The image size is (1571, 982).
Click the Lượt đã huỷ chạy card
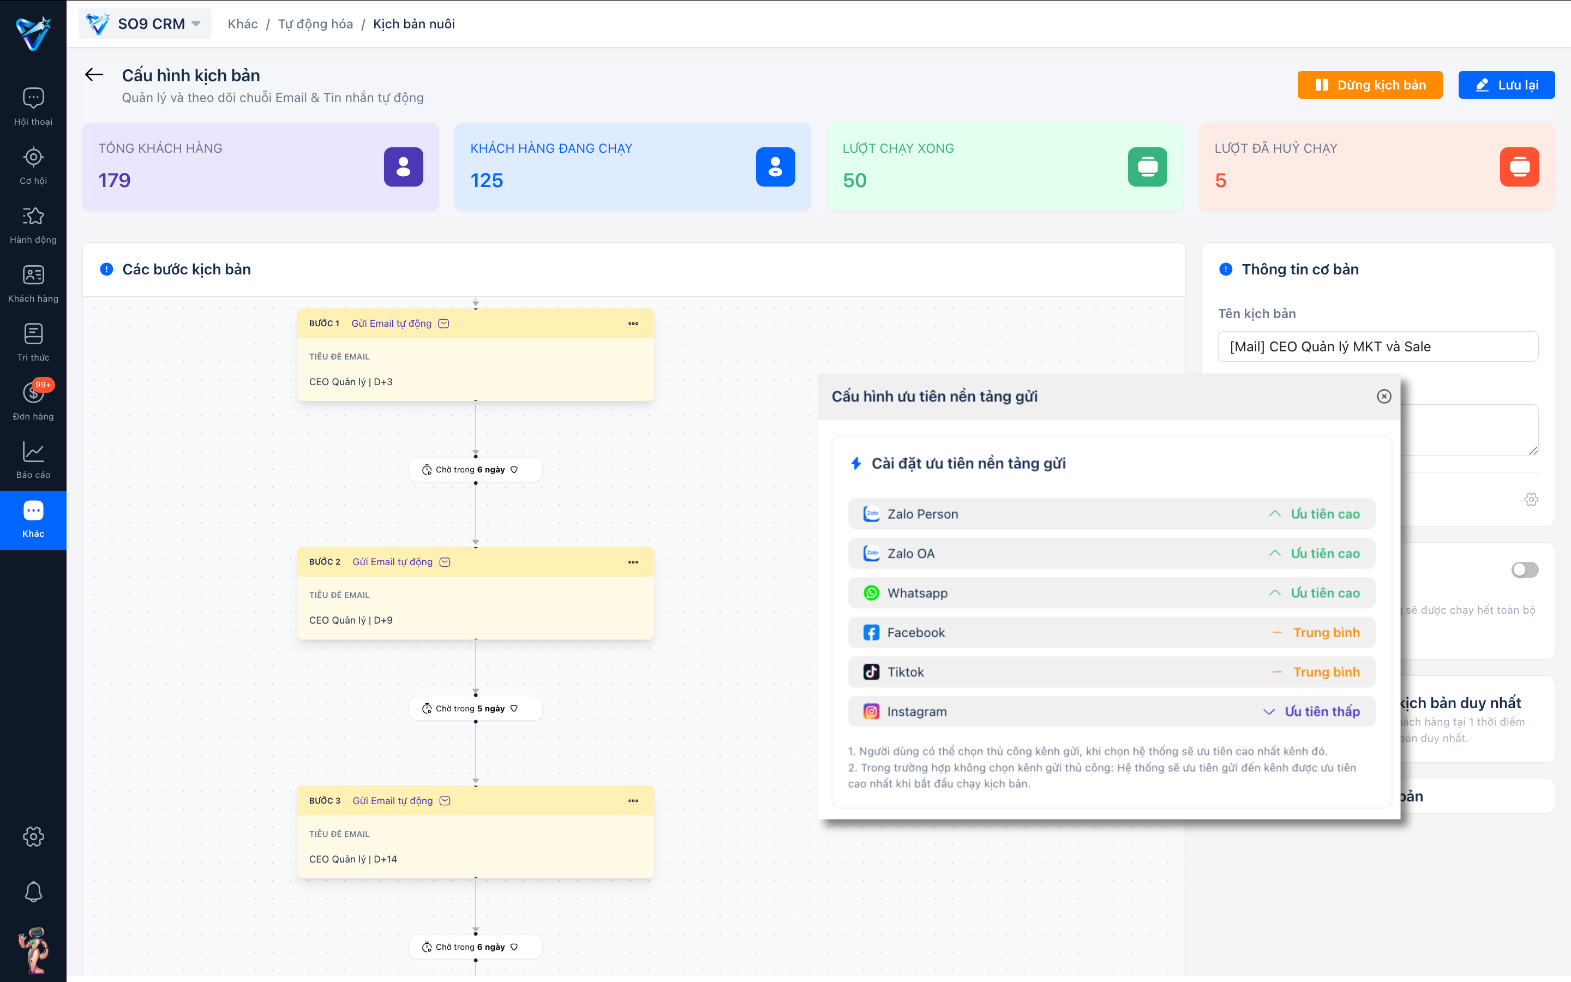click(1376, 167)
